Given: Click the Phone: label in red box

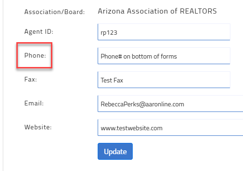Looking at the screenshot, I should [x=35, y=55].
